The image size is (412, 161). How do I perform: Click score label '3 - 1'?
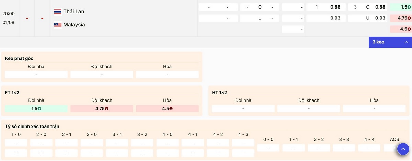point(117,135)
